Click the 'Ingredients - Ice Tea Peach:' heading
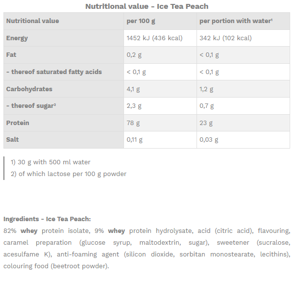 47,219
